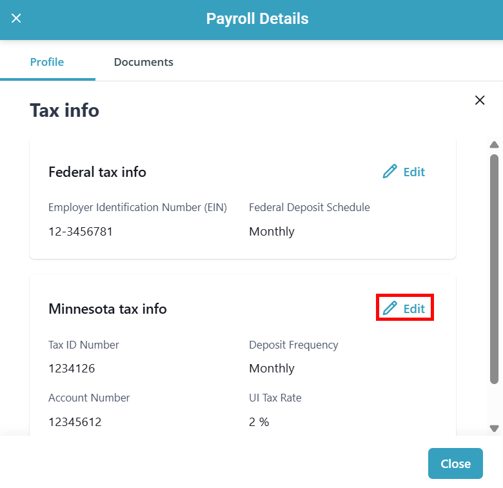503x488 pixels.
Task: Select the EIN value 12-3456781
Action: pos(81,231)
